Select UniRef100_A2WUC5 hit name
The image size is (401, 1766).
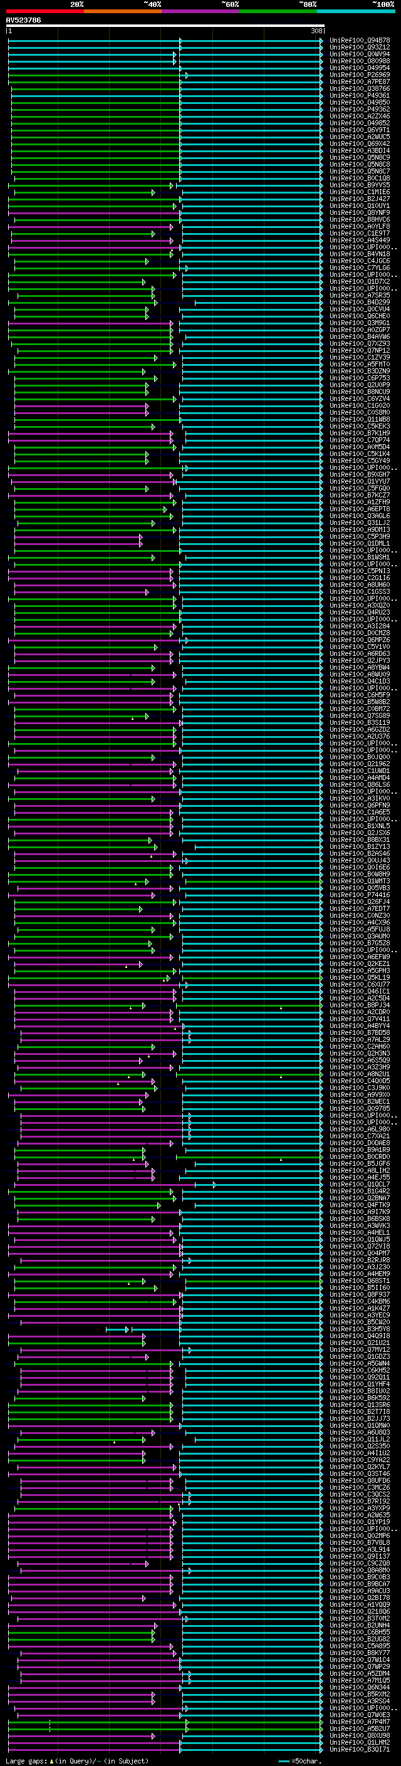360,137
